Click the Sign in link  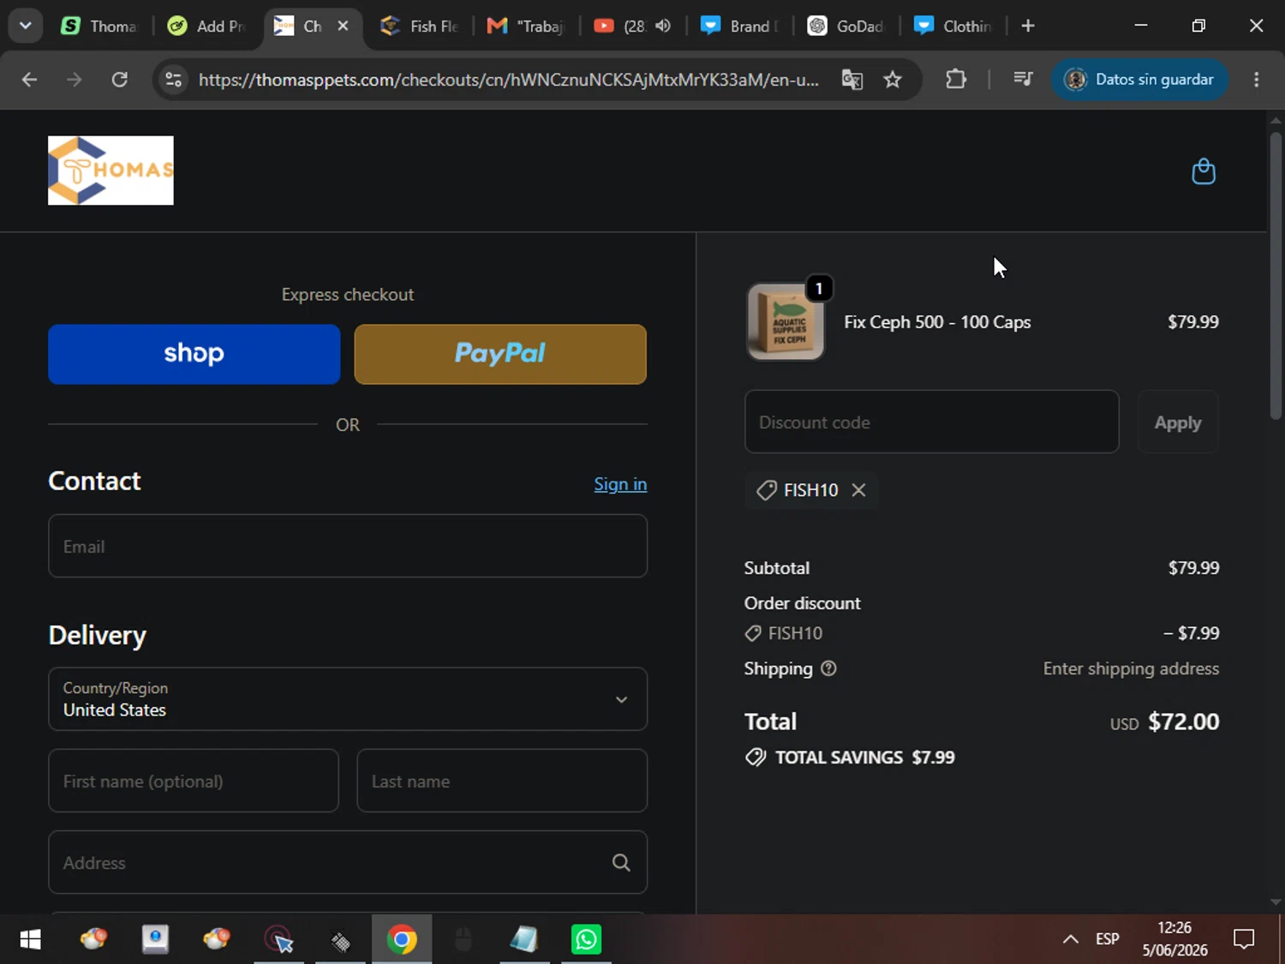point(620,484)
